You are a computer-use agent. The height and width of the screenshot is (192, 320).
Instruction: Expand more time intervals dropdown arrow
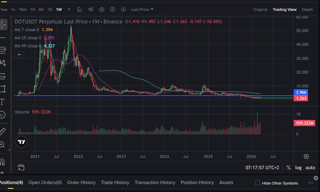[x=69, y=9]
